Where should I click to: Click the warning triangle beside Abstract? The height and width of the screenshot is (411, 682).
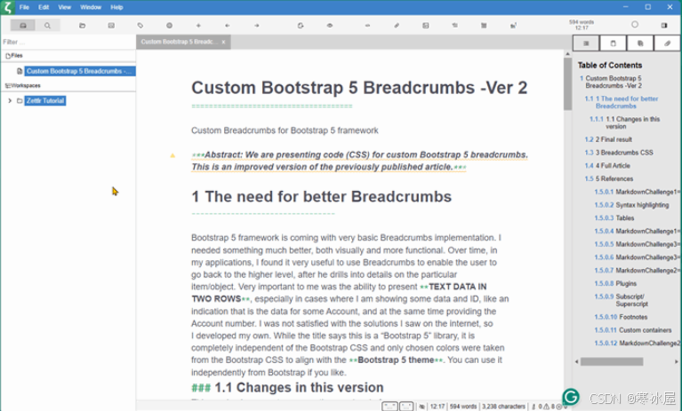173,155
